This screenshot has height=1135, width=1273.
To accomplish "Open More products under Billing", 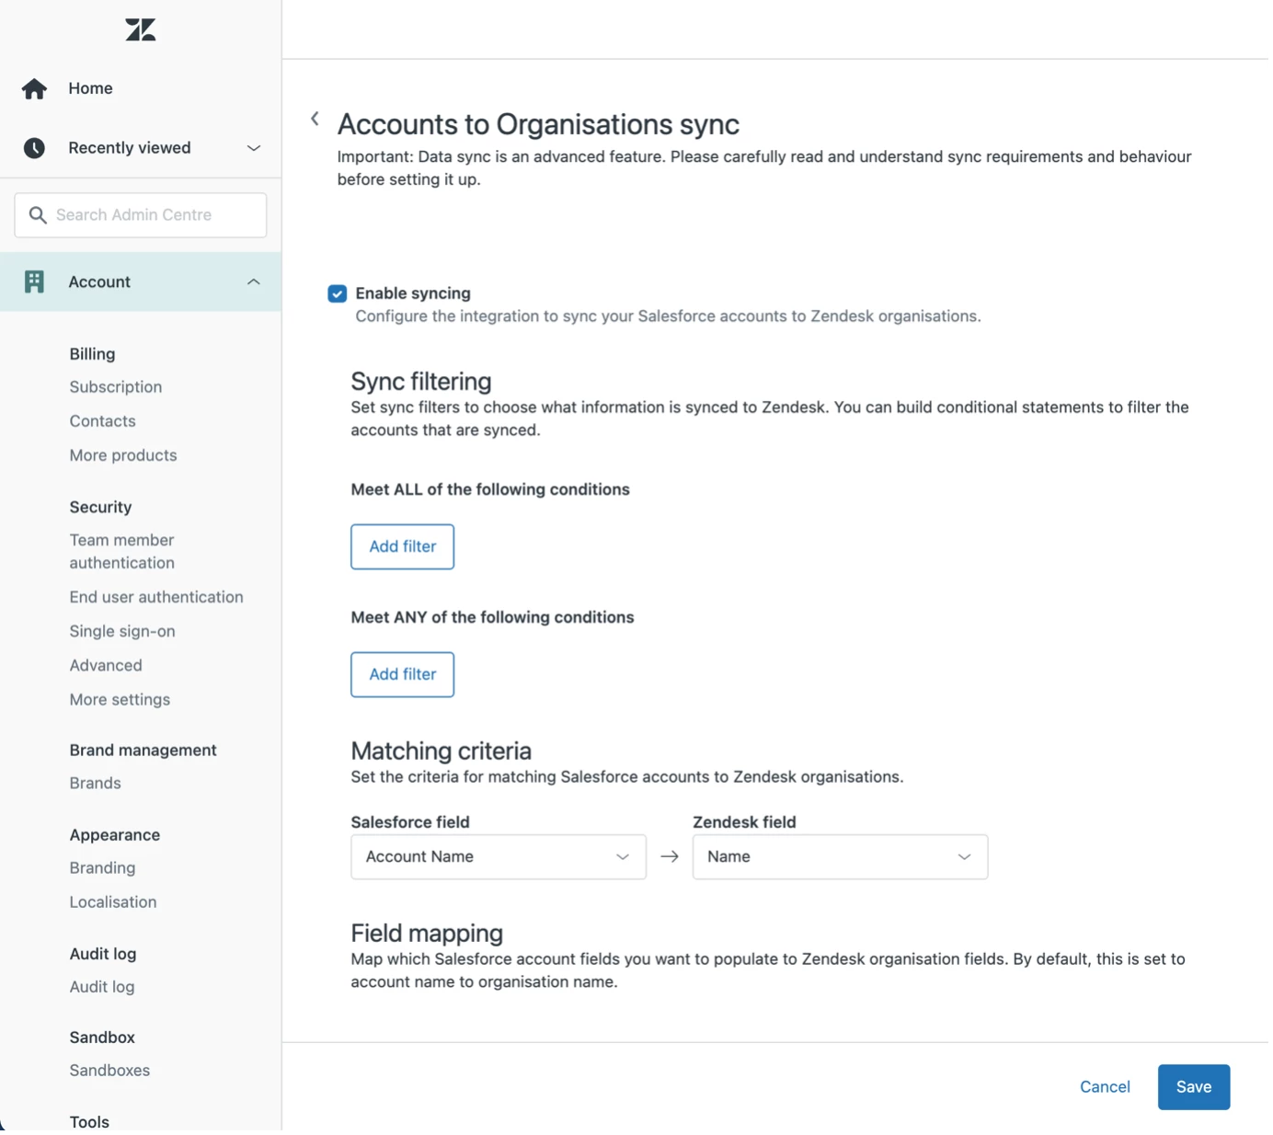I will tap(123, 455).
